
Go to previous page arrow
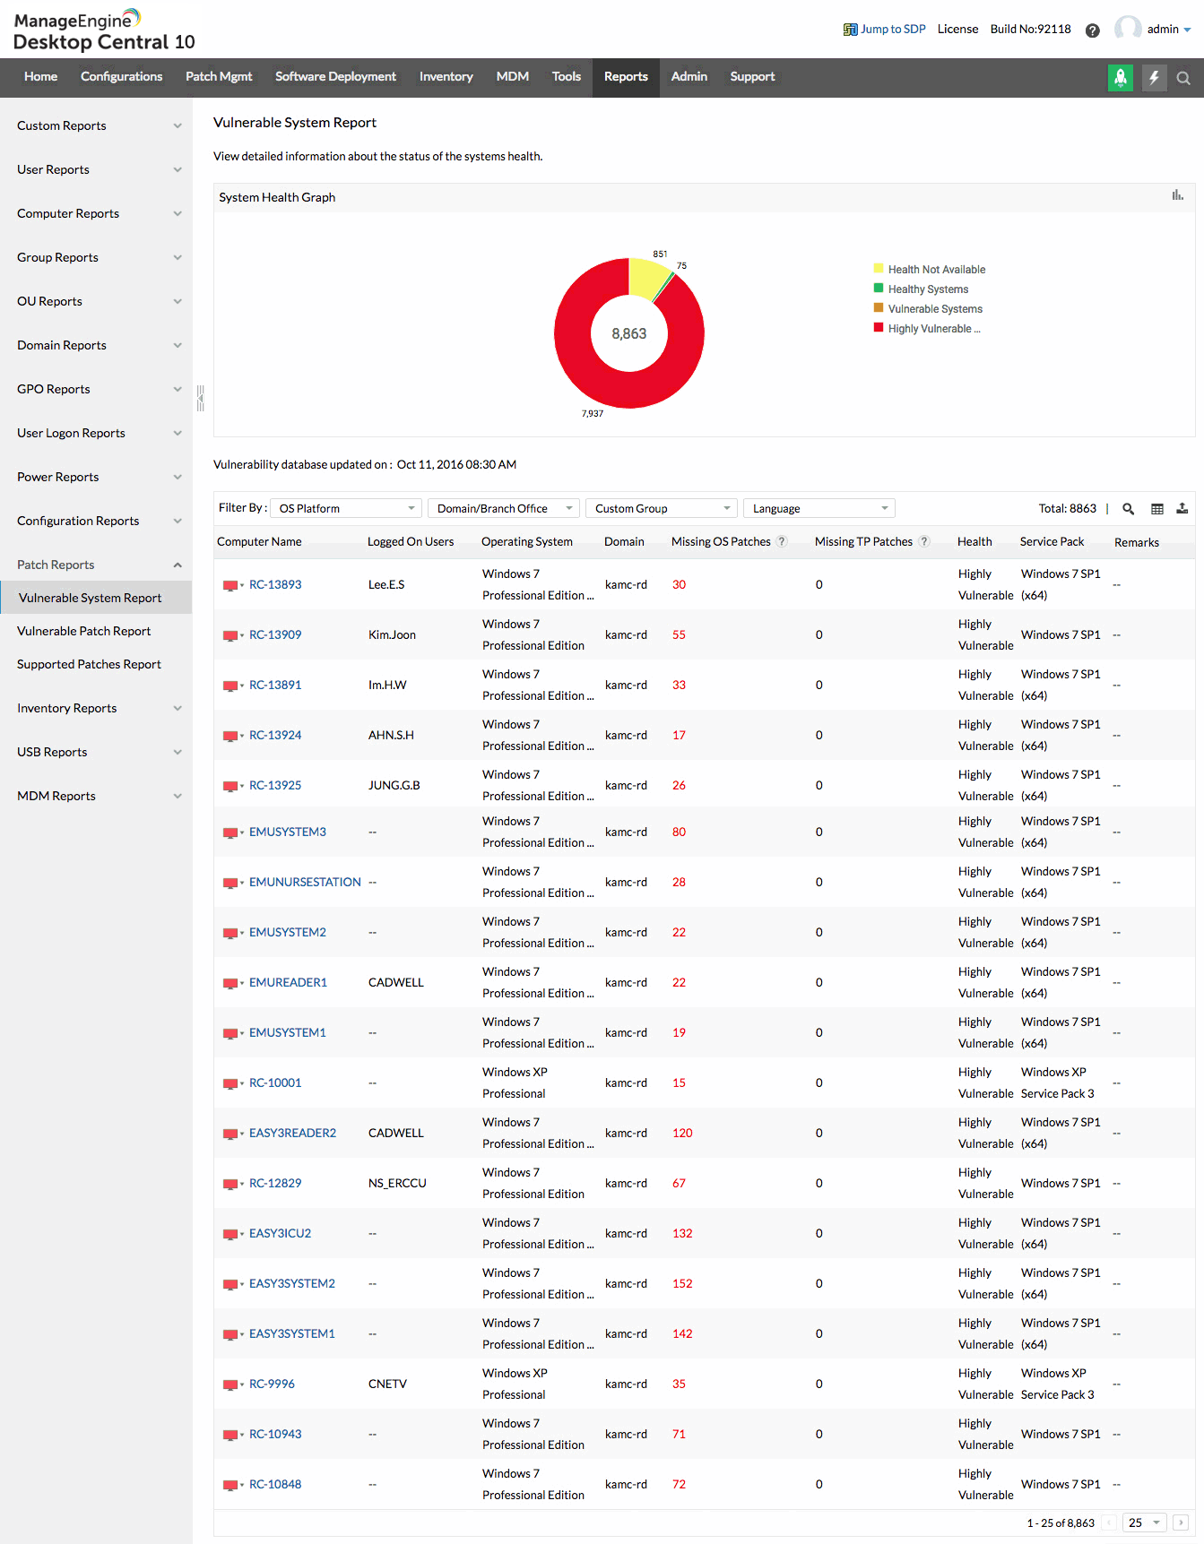1109,1522
